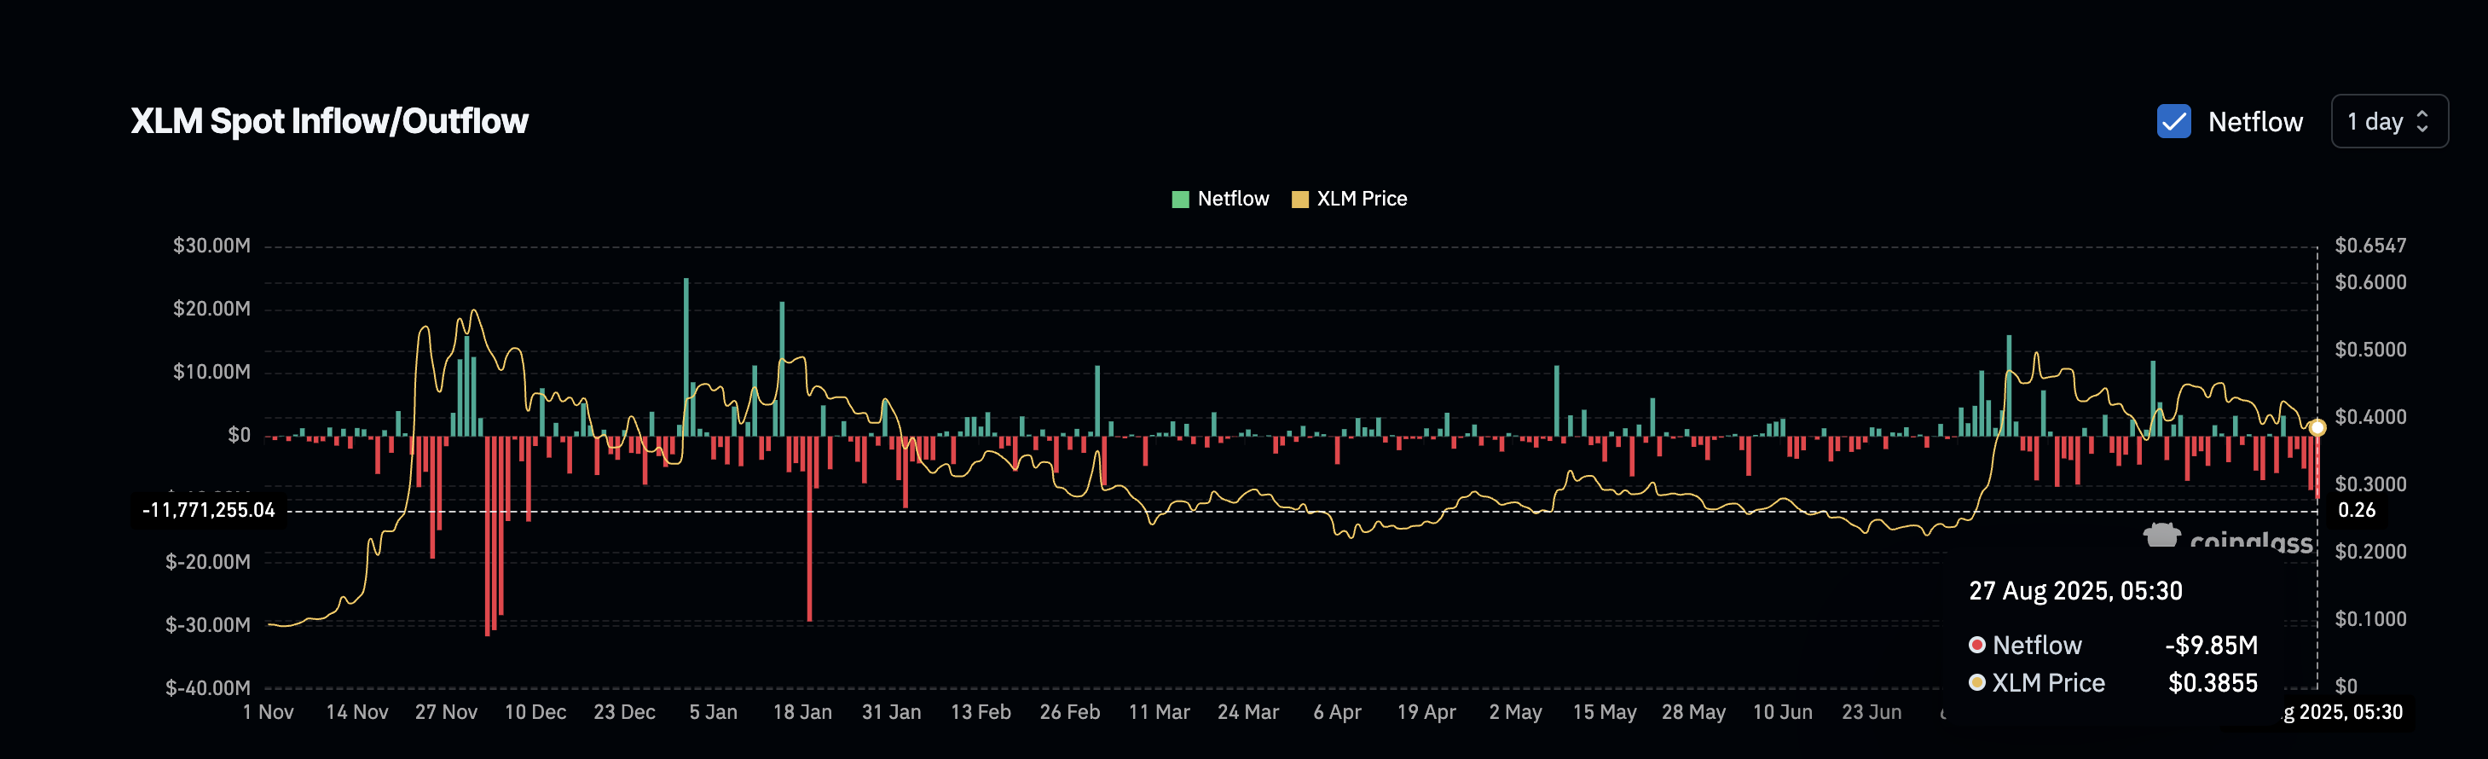Click the XLM Spot Inflow/Outflow chart title
Screen dimensions: 2488x759
click(x=329, y=122)
